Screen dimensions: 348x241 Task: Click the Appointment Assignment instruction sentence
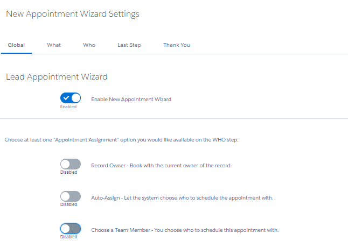pos(121,140)
